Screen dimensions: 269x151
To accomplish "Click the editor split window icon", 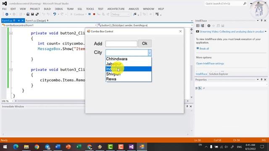I will coord(192,29).
